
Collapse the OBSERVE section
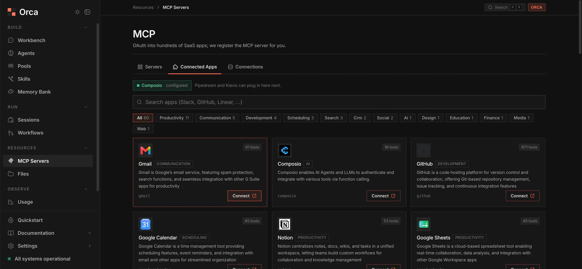tap(86, 189)
